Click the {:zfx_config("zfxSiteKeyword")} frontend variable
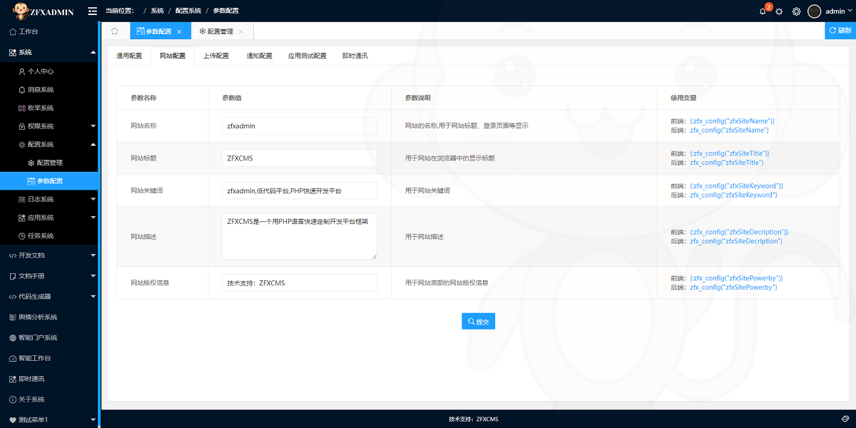This screenshot has height=428, width=856. click(x=737, y=185)
